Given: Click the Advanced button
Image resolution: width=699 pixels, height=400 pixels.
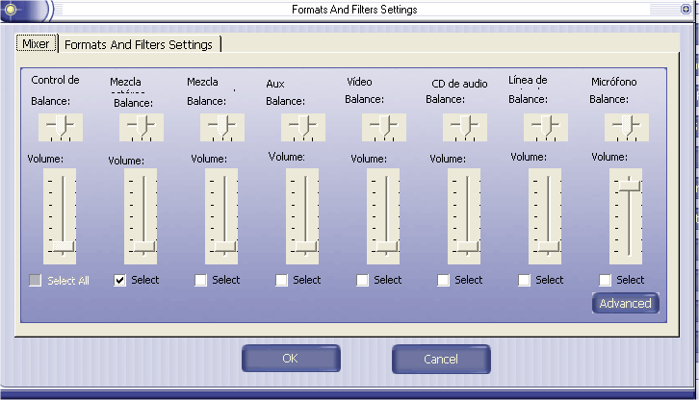Looking at the screenshot, I should 626,303.
